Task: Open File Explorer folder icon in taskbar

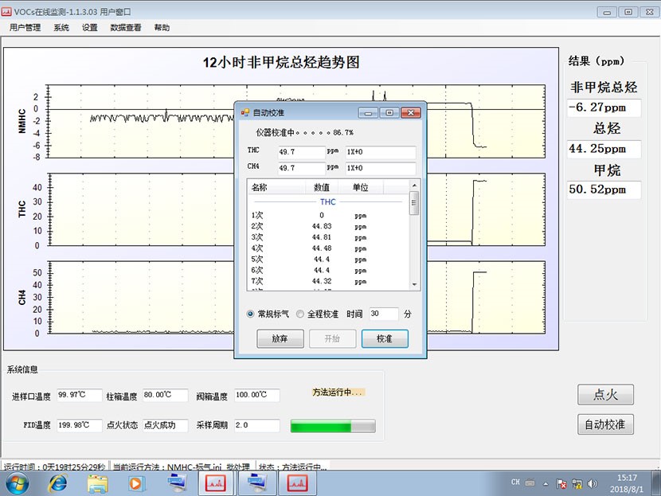Action: (97, 482)
